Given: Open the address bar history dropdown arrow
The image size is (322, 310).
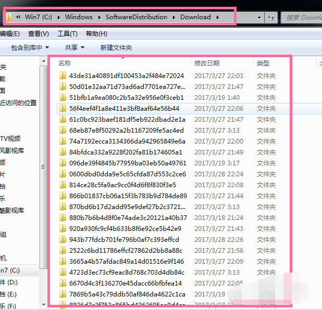Looking at the screenshot, I should coord(259,18).
